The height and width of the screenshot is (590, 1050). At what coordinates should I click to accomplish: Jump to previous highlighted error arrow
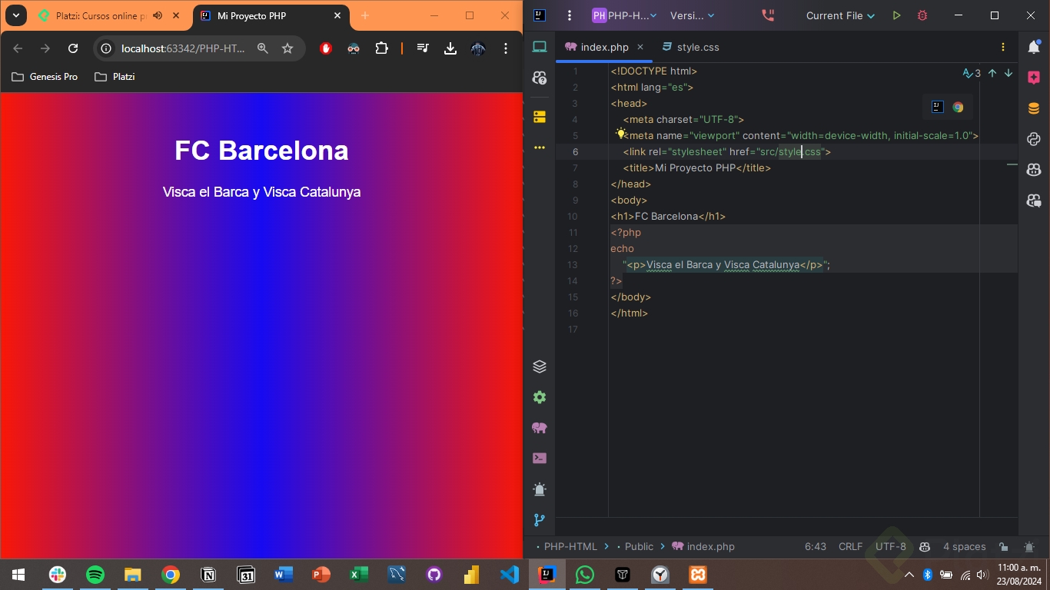(992, 74)
